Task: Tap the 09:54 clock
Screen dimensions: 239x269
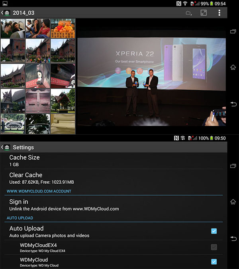Action: pos(220,4)
